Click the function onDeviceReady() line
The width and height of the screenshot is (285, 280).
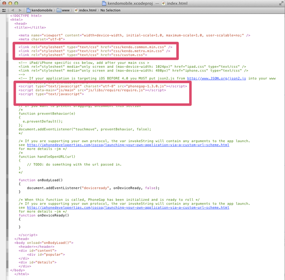(44, 215)
